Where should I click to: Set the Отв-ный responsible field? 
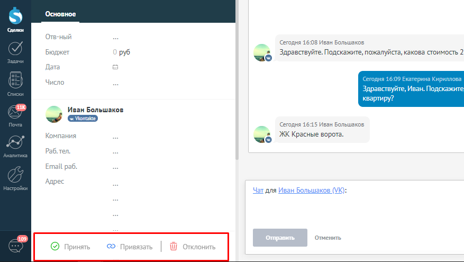115,37
